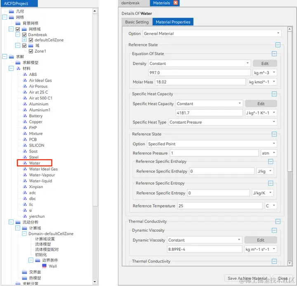The image size is (297, 286).
Task: Switch to the Basic Setting tab
Action: (137, 22)
